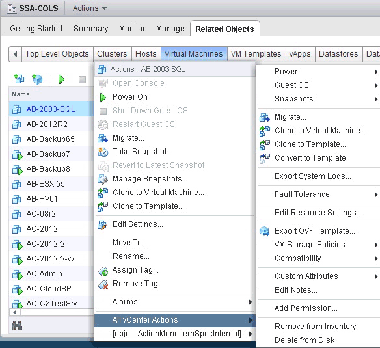Switch to the Datastores tab

(338, 54)
